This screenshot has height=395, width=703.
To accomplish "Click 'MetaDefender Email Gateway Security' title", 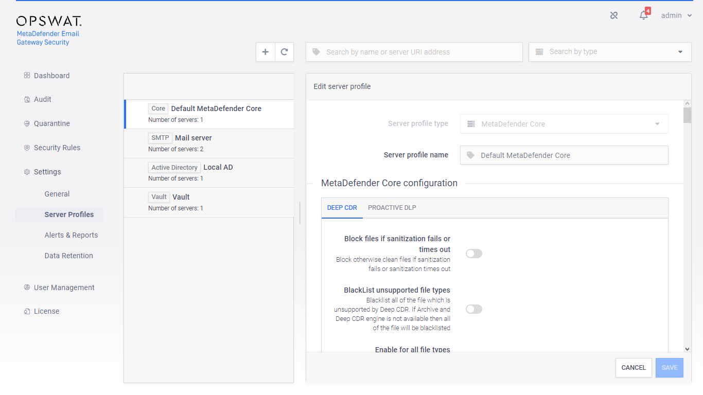I will point(48,38).
